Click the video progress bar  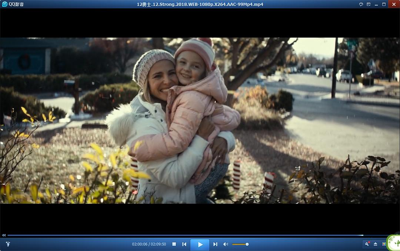(185, 235)
